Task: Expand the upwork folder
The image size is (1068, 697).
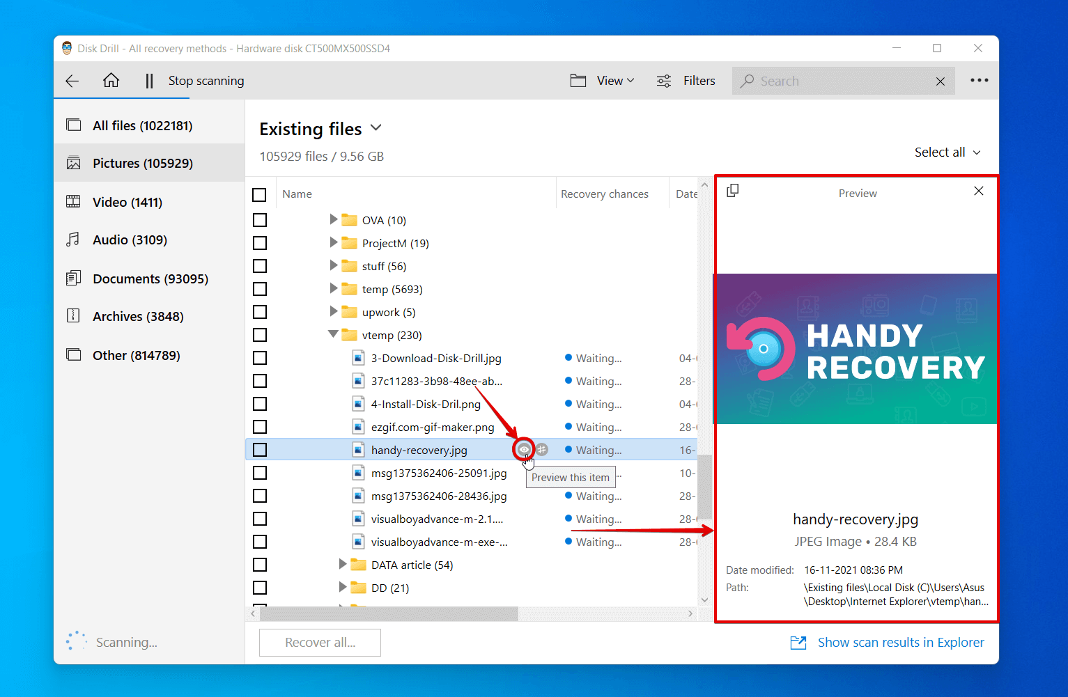Action: (334, 311)
